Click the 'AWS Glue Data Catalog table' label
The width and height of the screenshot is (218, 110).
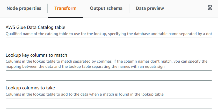click(35, 27)
